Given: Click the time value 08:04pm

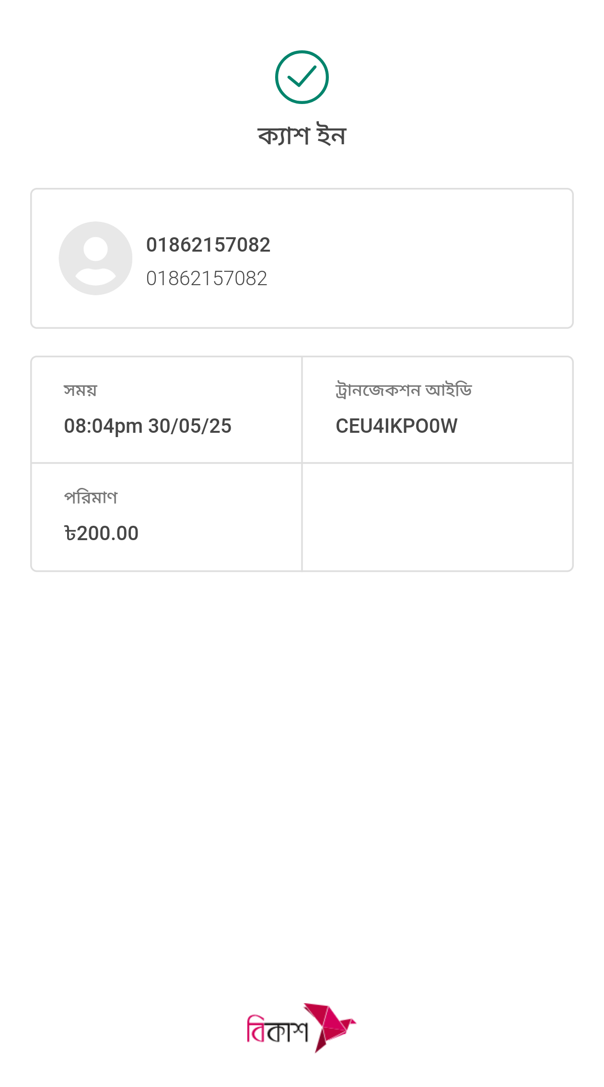Looking at the screenshot, I should click(x=103, y=426).
